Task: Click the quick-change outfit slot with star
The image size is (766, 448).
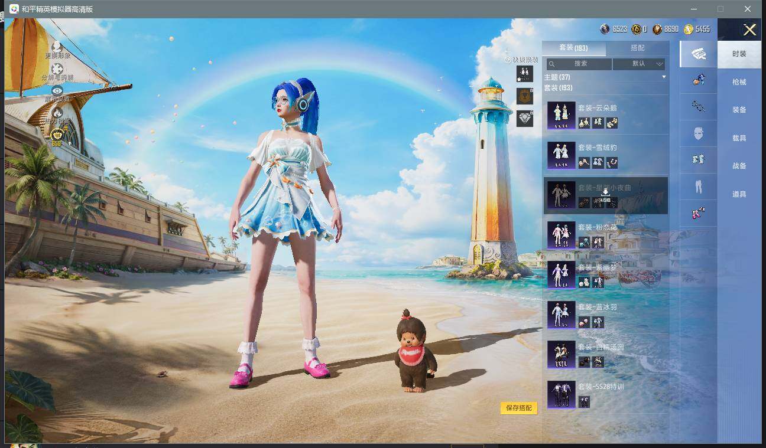Action: pos(524,74)
